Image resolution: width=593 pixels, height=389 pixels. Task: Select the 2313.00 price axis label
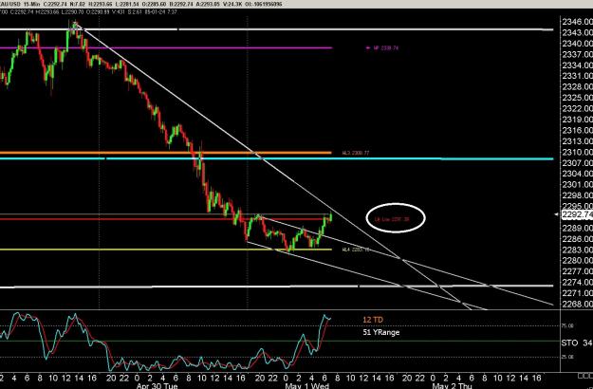click(578, 141)
